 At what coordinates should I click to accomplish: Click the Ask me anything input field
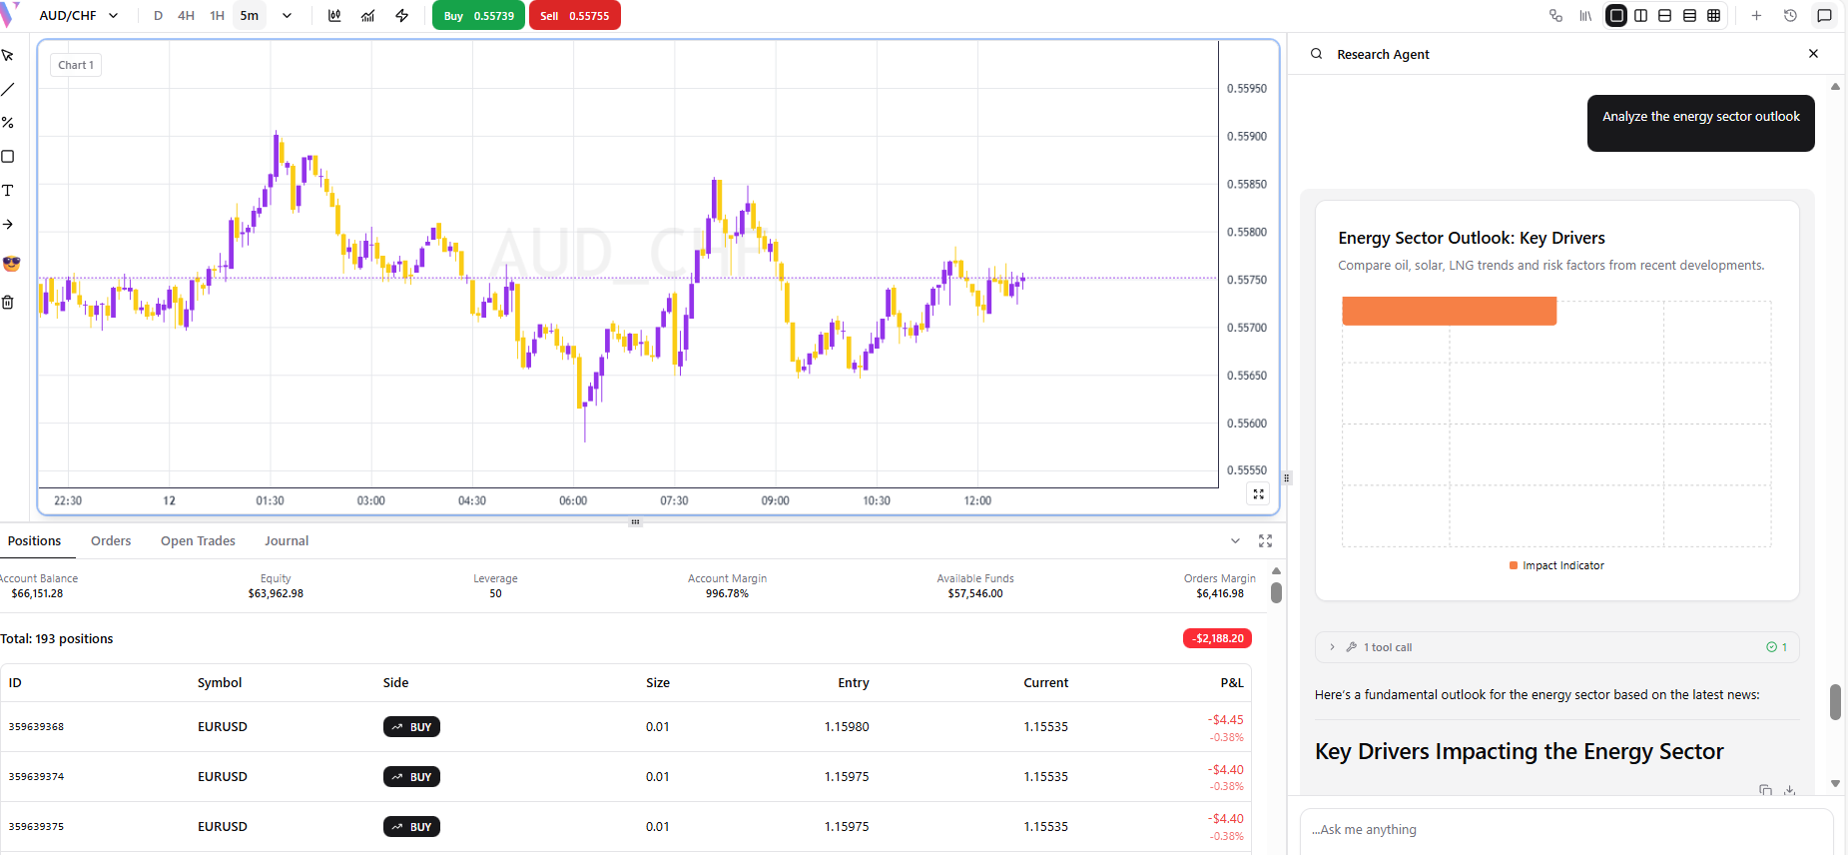pos(1565,830)
